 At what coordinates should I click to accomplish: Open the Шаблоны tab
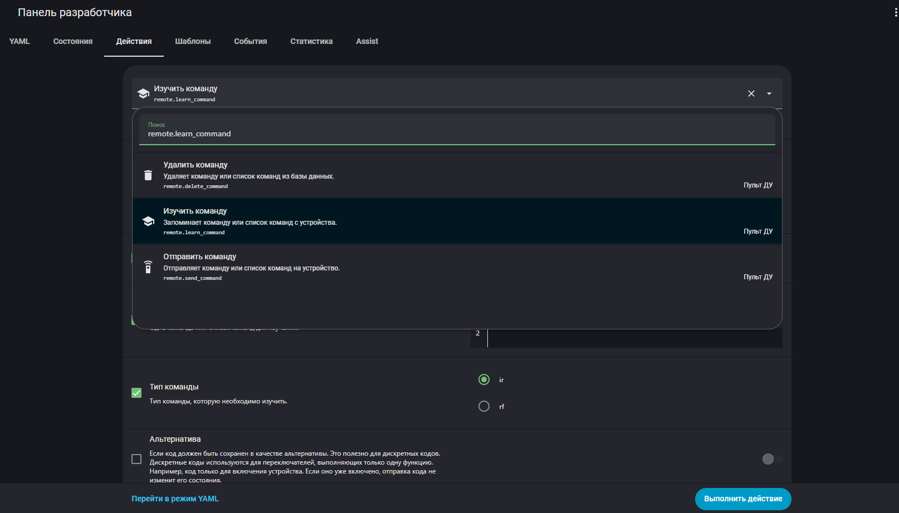pyautogui.click(x=193, y=41)
